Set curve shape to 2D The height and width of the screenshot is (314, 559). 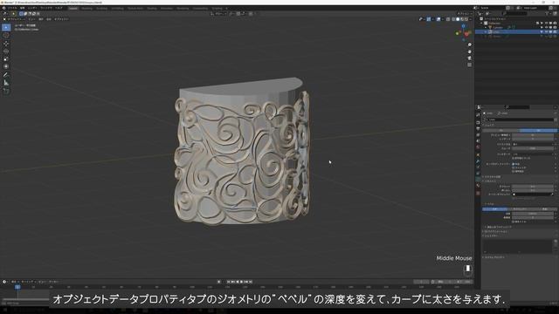pos(500,130)
